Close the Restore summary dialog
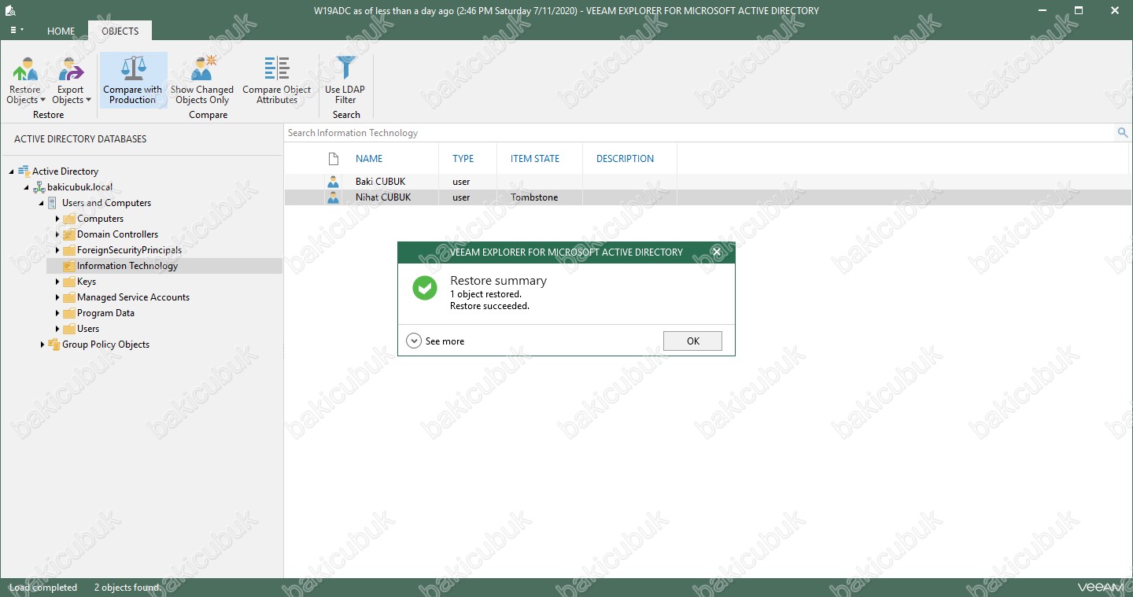 point(716,252)
